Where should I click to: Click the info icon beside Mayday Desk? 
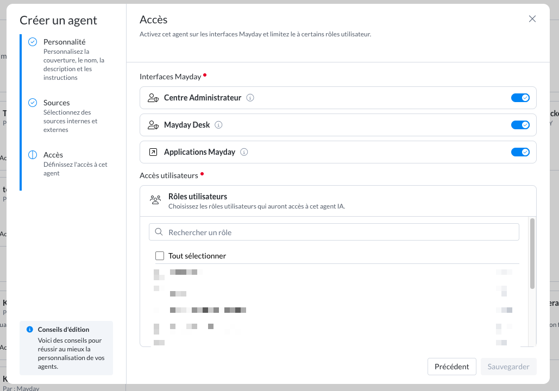(219, 125)
